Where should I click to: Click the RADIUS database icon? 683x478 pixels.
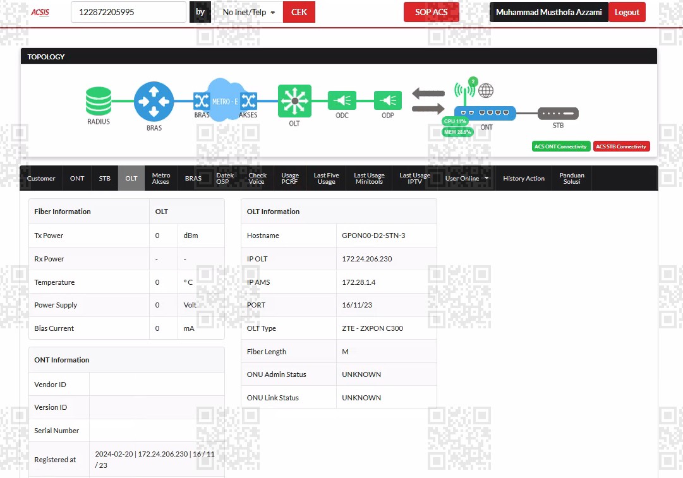click(99, 101)
